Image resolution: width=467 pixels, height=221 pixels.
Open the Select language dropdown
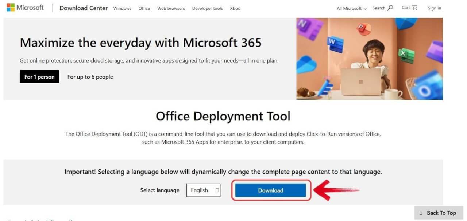tap(203, 190)
